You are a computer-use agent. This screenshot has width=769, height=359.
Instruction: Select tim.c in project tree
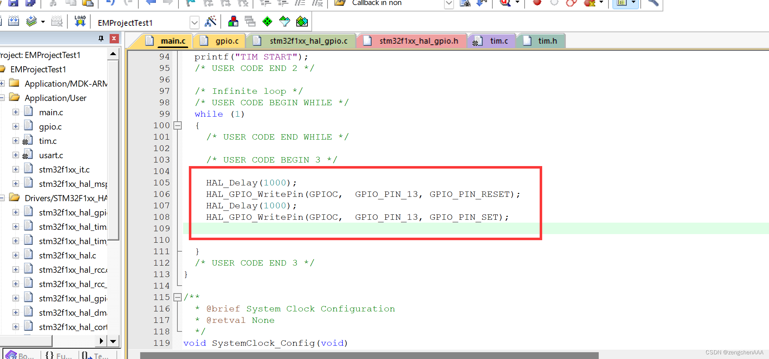click(48, 141)
